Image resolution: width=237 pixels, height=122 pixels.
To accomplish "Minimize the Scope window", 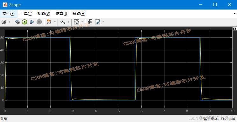I will [x=201, y=4].
